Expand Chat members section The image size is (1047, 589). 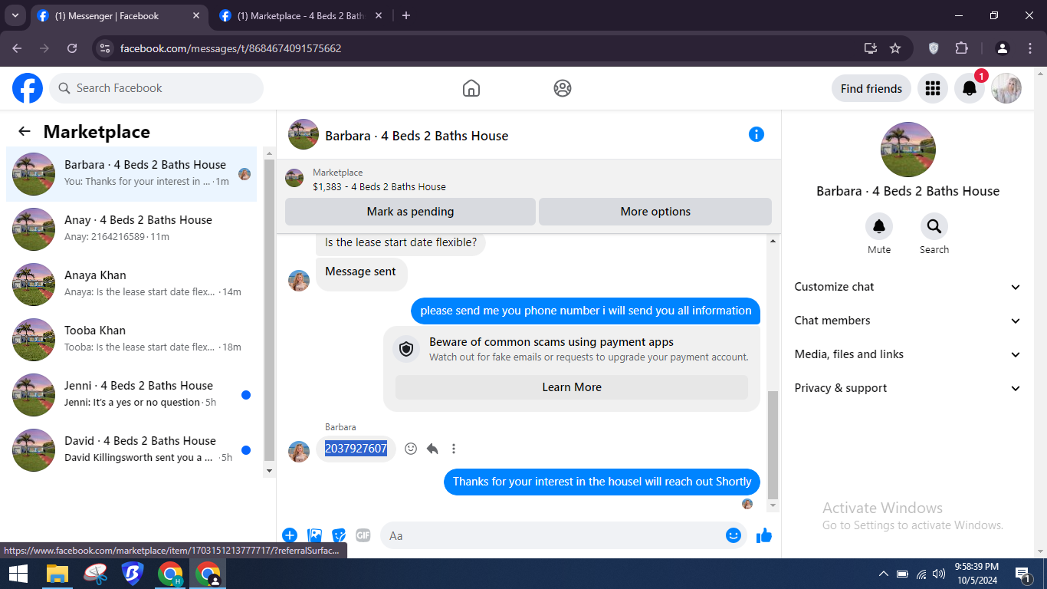pos(908,321)
